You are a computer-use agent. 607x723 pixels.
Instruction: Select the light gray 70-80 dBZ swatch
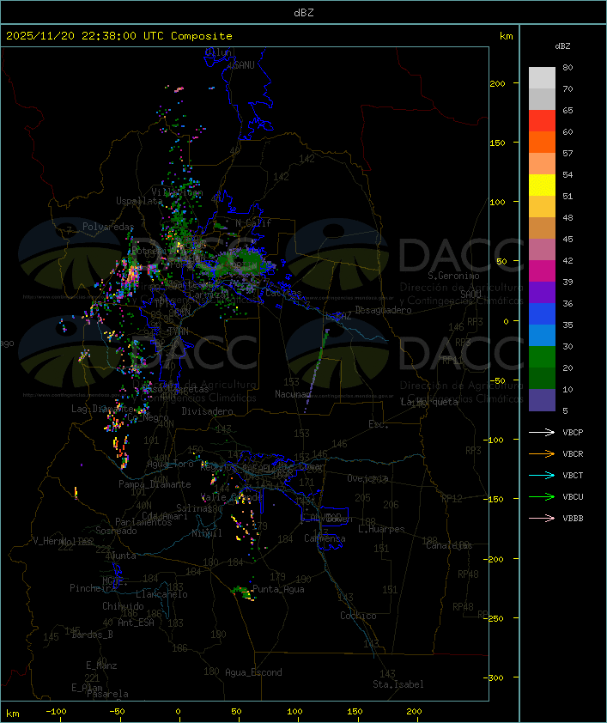542,78
